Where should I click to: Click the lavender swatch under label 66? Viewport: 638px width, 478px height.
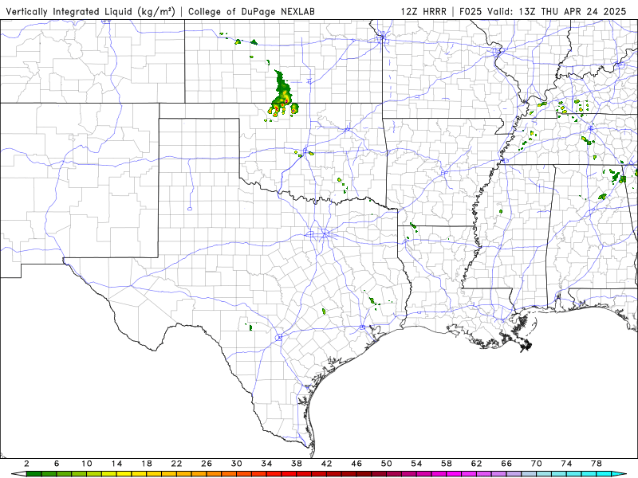(x=514, y=474)
